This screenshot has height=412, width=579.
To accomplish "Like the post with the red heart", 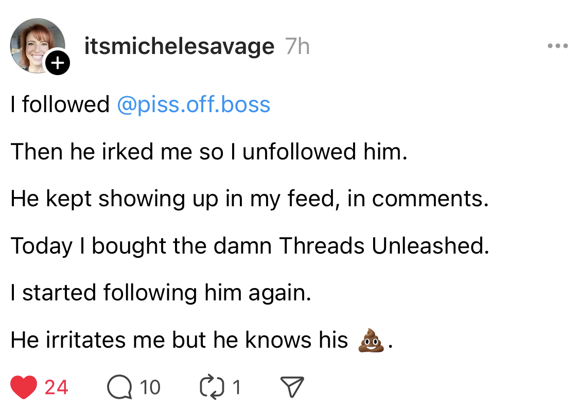I will pos(24,387).
